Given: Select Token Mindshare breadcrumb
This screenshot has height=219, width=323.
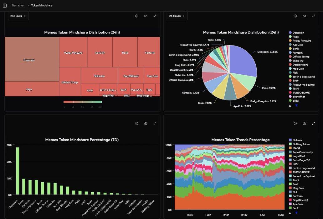Looking at the screenshot, I should (42, 6).
